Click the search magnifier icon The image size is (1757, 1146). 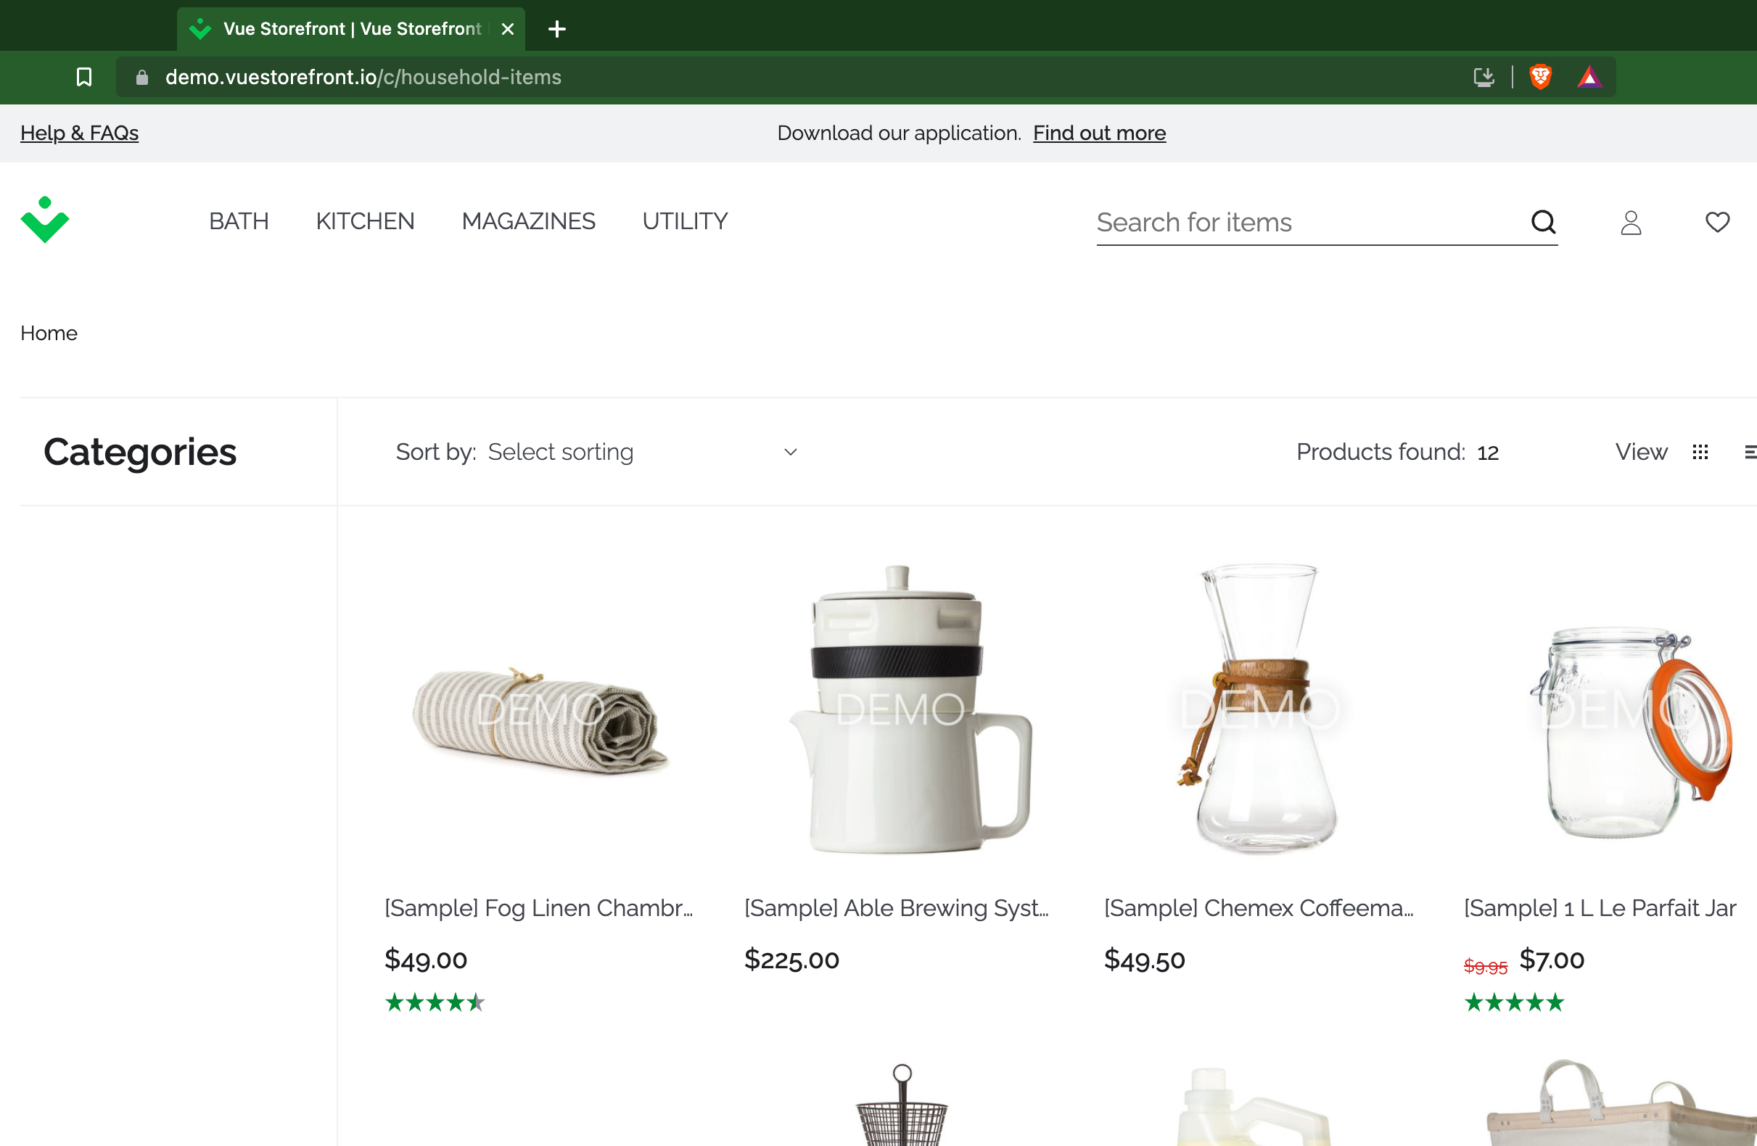tap(1543, 221)
